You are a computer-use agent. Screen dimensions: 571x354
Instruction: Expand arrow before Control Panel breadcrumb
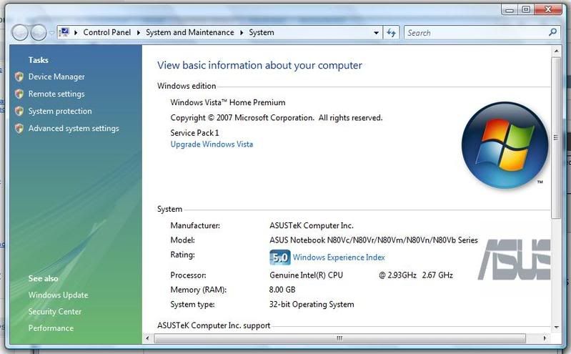pos(76,32)
